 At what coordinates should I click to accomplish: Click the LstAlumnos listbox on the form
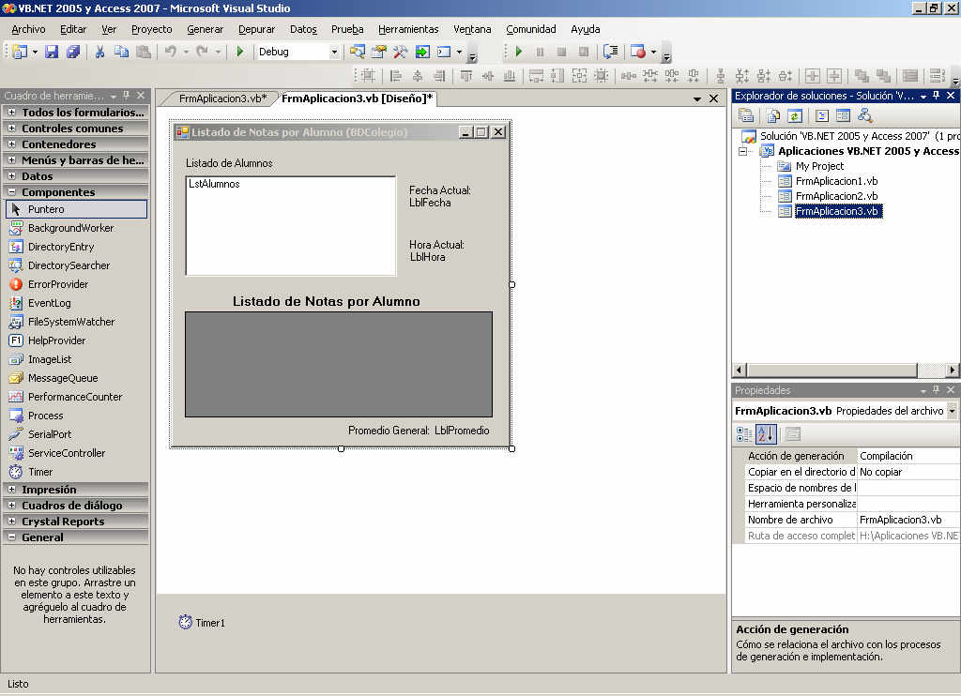[x=291, y=226]
